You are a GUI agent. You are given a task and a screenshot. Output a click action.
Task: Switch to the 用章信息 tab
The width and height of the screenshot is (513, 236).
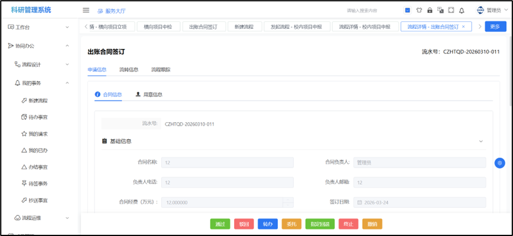click(149, 94)
